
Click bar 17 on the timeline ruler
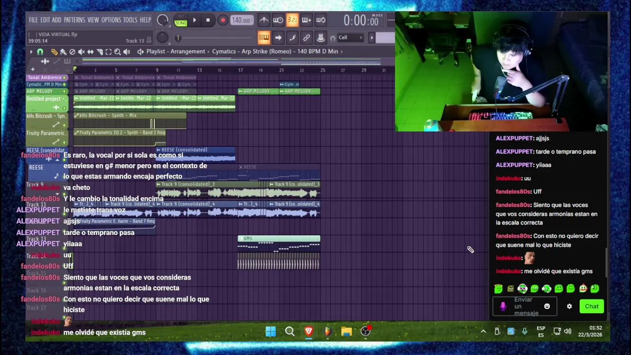240,70
